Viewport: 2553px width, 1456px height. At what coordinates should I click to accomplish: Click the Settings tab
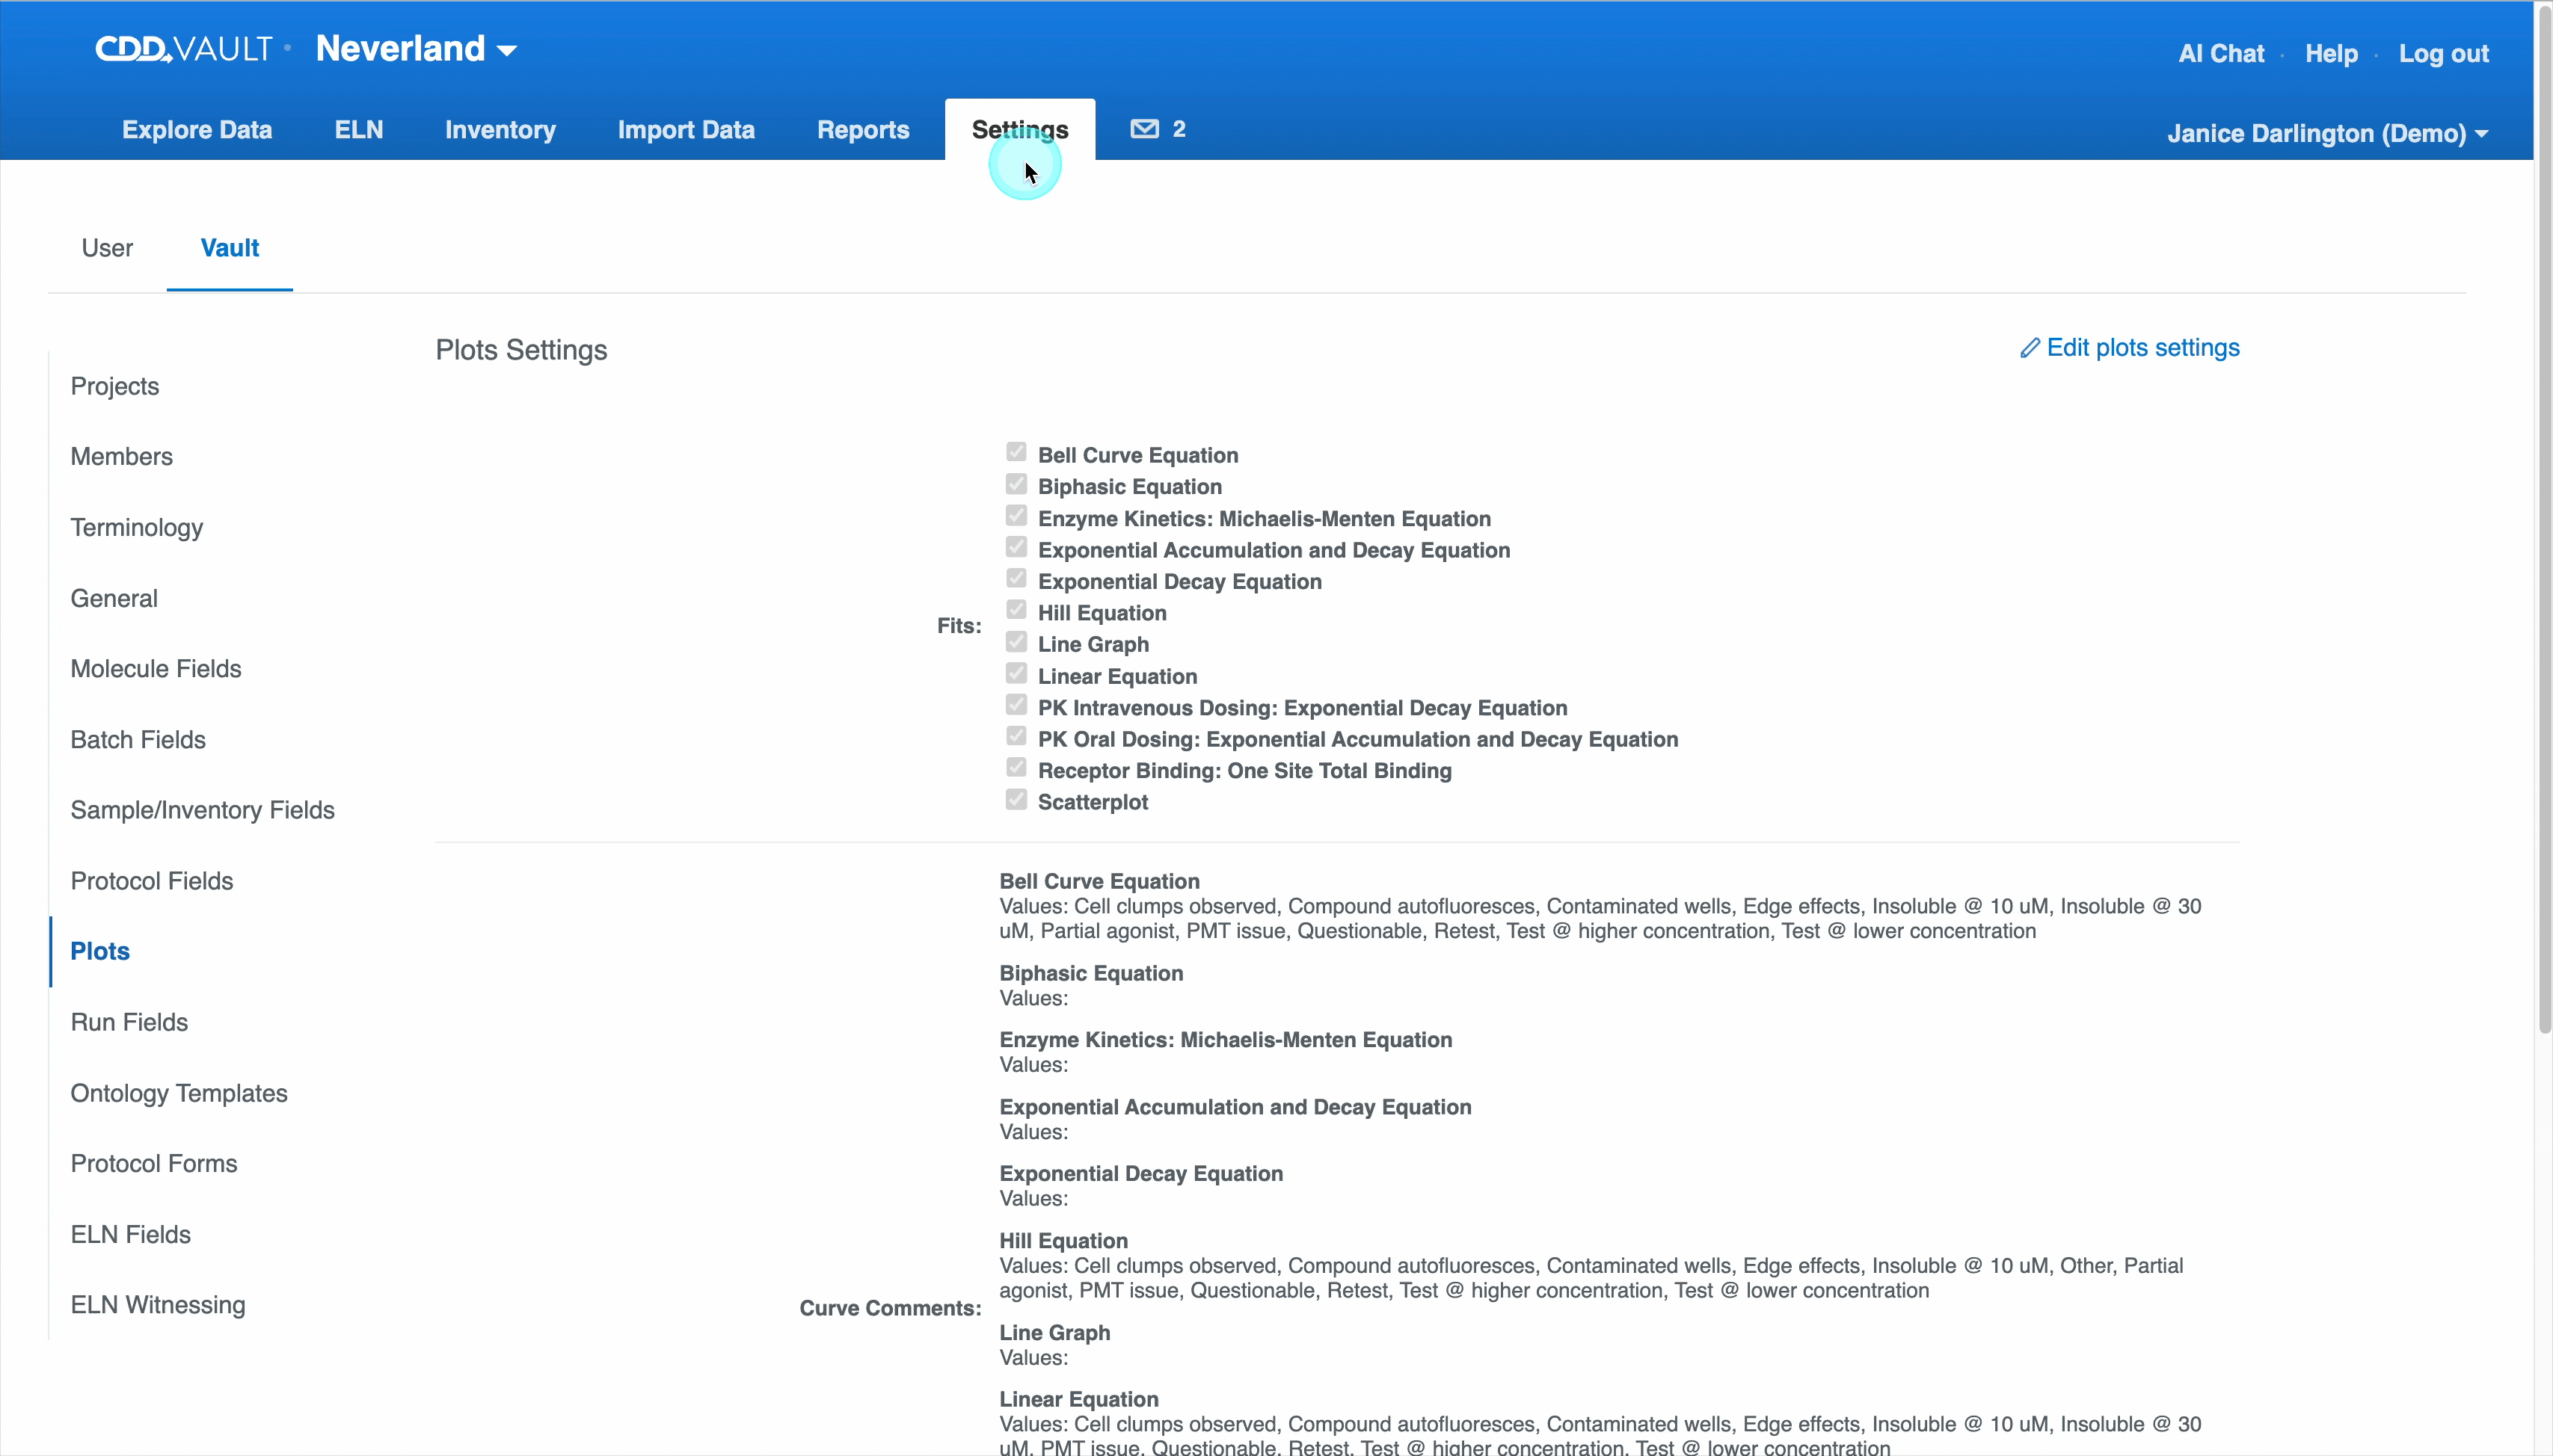(1021, 130)
